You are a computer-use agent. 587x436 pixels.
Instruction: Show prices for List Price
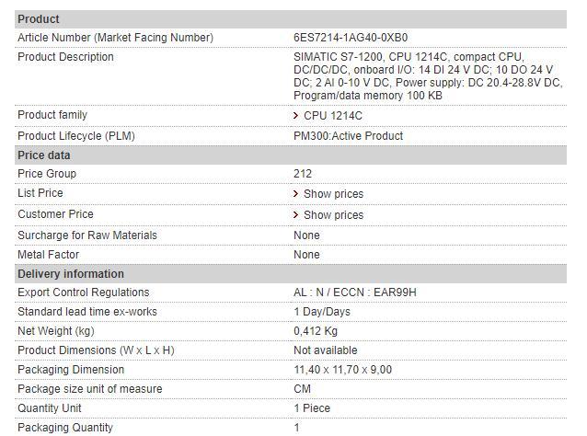pyautogui.click(x=333, y=194)
